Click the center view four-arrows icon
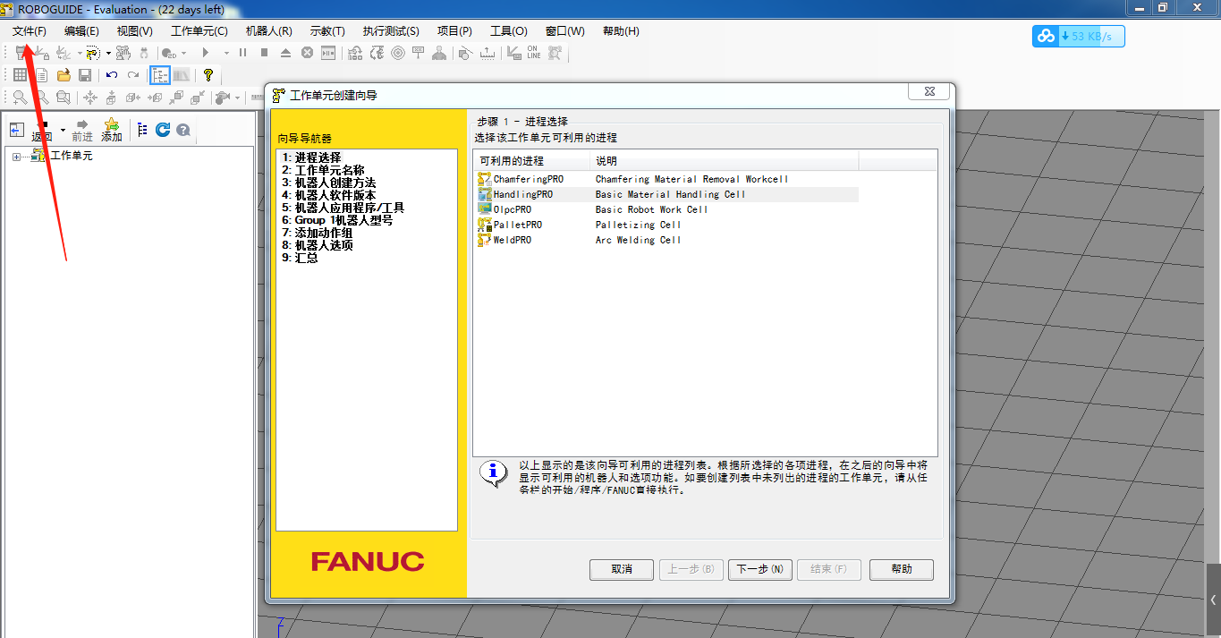The width and height of the screenshot is (1221, 638). 89,98
